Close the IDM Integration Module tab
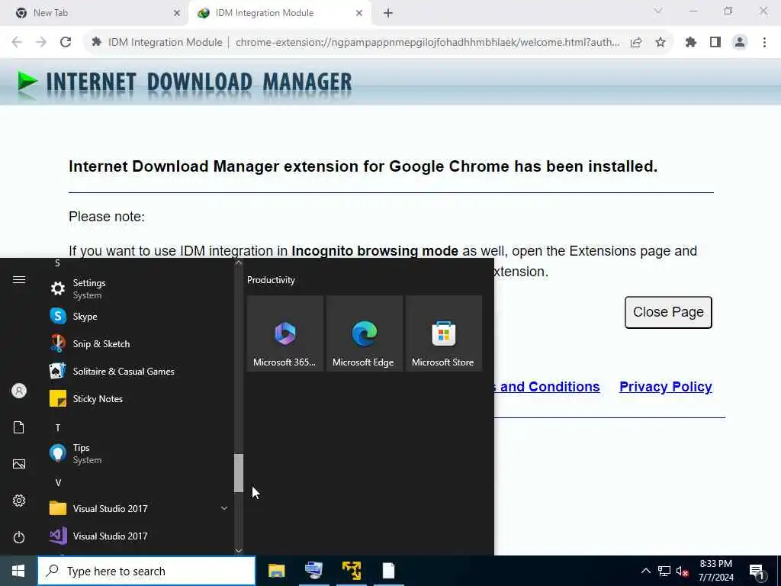This screenshot has height=586, width=781. (x=359, y=14)
